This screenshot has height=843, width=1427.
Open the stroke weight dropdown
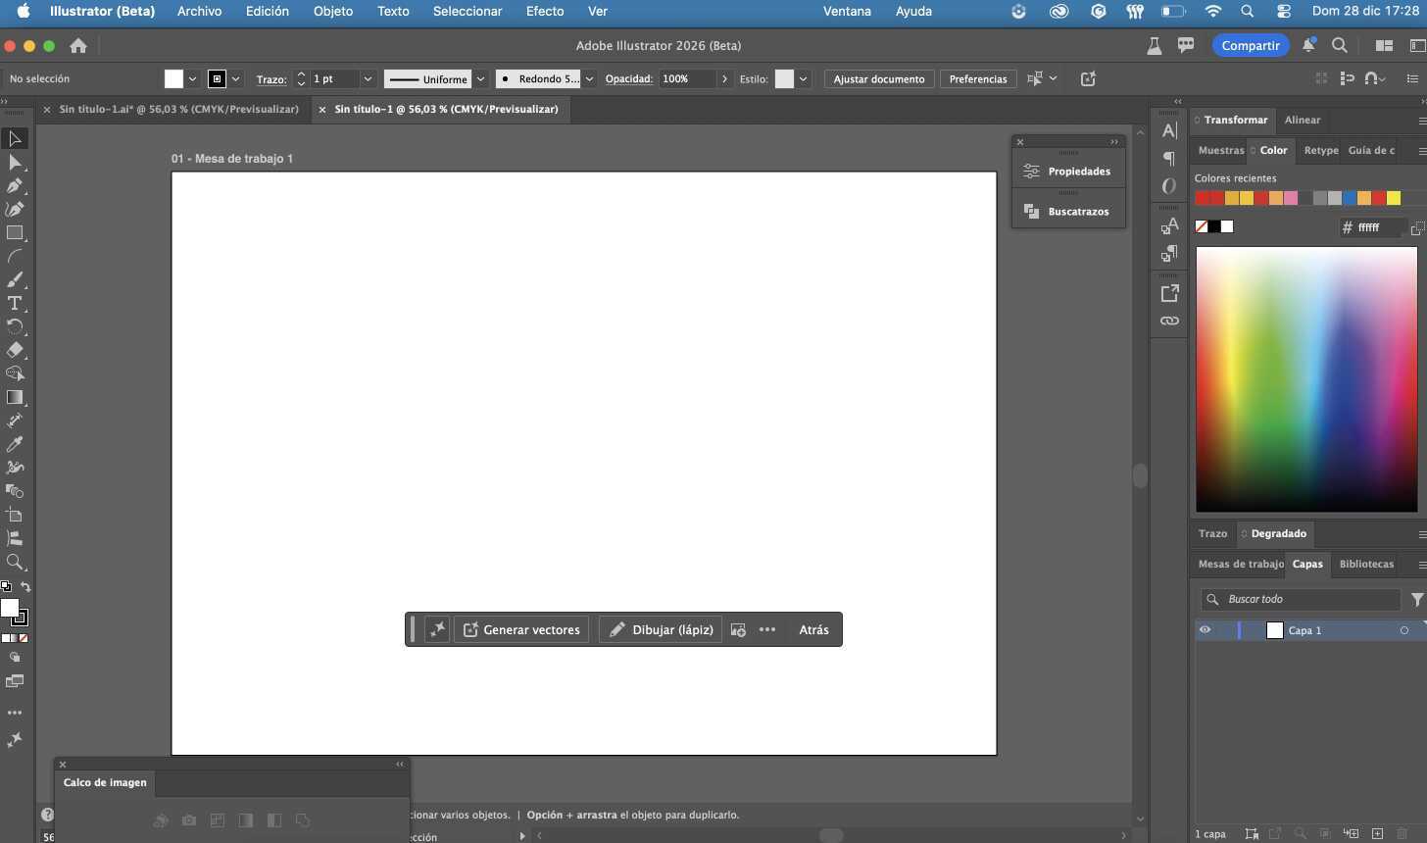click(367, 78)
